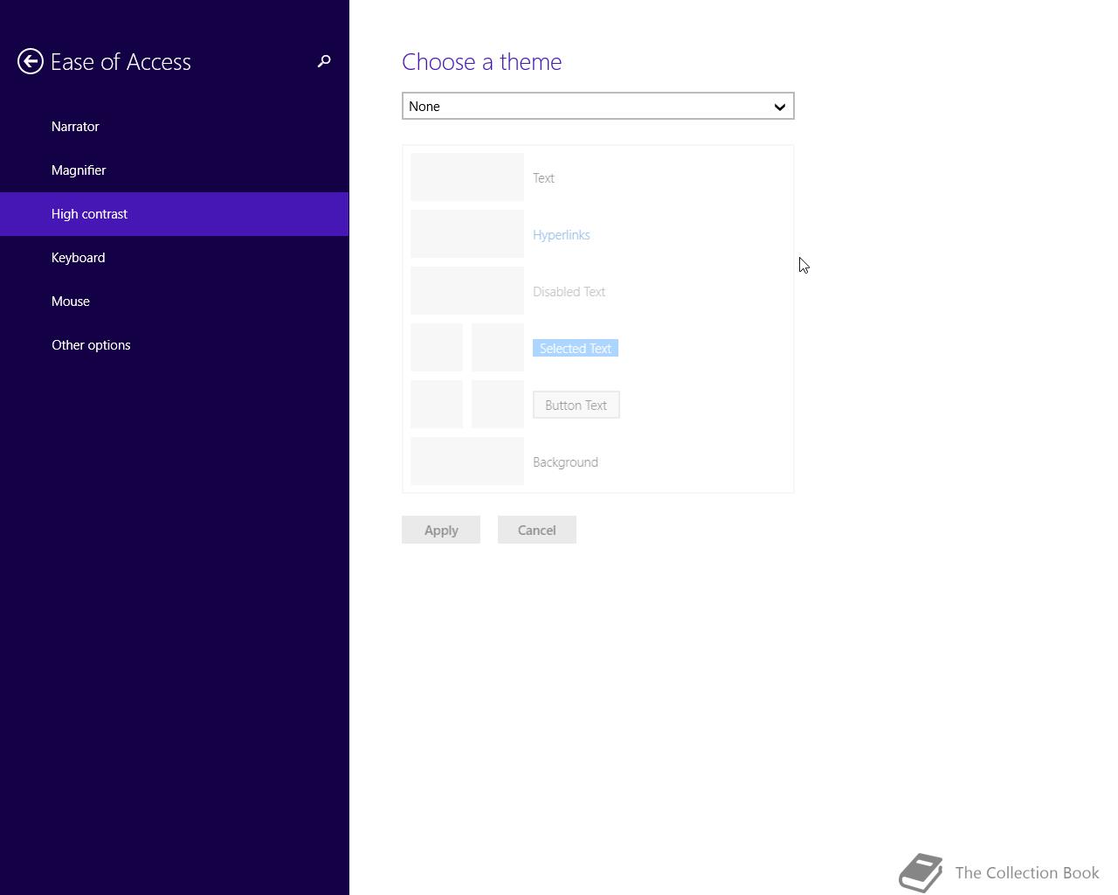Viewport: 1118px width, 895px height.
Task: Click the Hyperlinks sample link
Action: tap(562, 235)
